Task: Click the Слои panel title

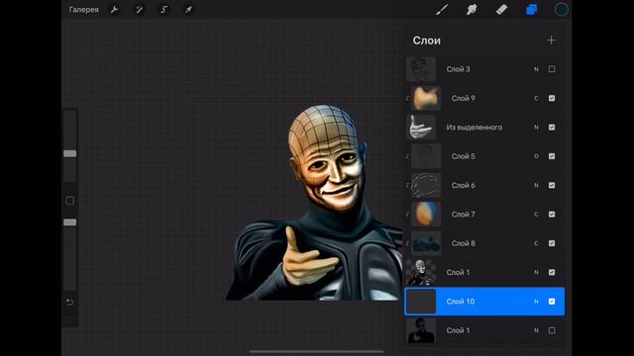Action: pyautogui.click(x=427, y=41)
